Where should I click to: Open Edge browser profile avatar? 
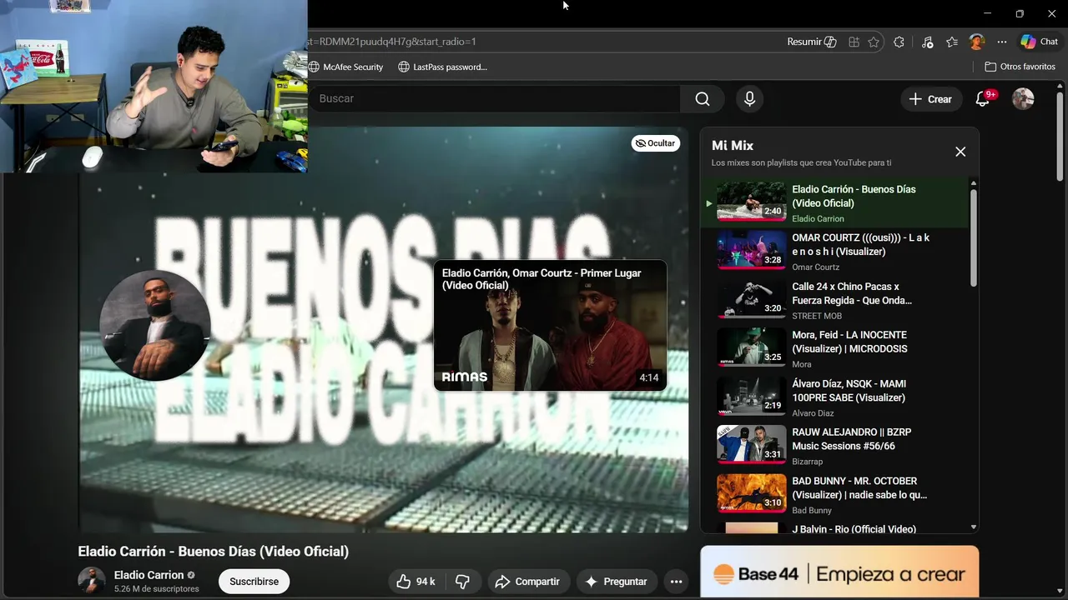point(977,42)
